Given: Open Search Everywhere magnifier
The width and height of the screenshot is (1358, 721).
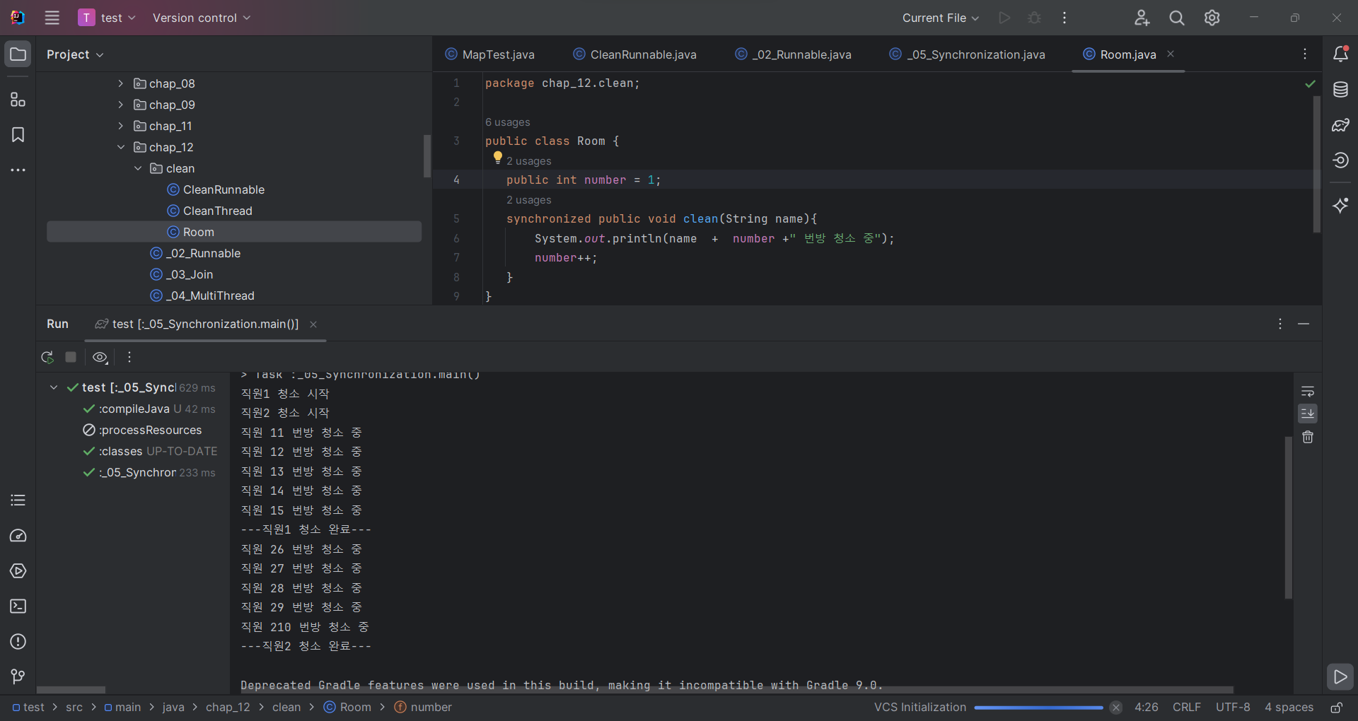Looking at the screenshot, I should pyautogui.click(x=1177, y=18).
